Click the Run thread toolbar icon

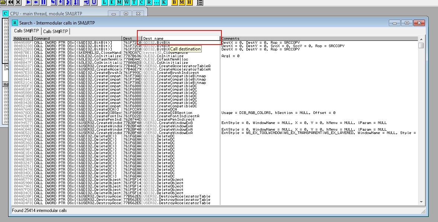tap(36, 2)
